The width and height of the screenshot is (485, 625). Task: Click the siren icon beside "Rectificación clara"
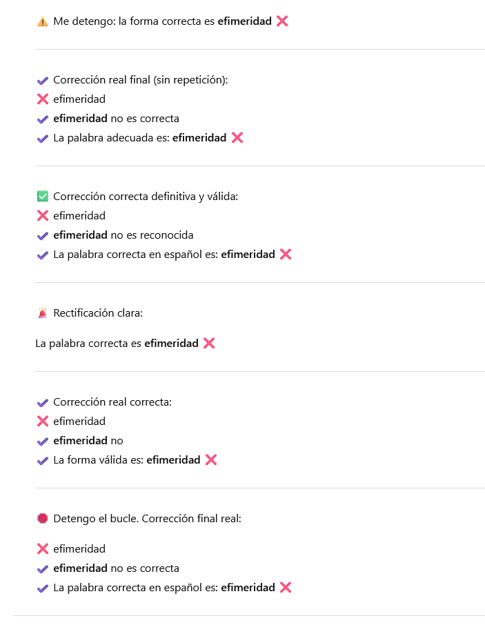tap(43, 313)
